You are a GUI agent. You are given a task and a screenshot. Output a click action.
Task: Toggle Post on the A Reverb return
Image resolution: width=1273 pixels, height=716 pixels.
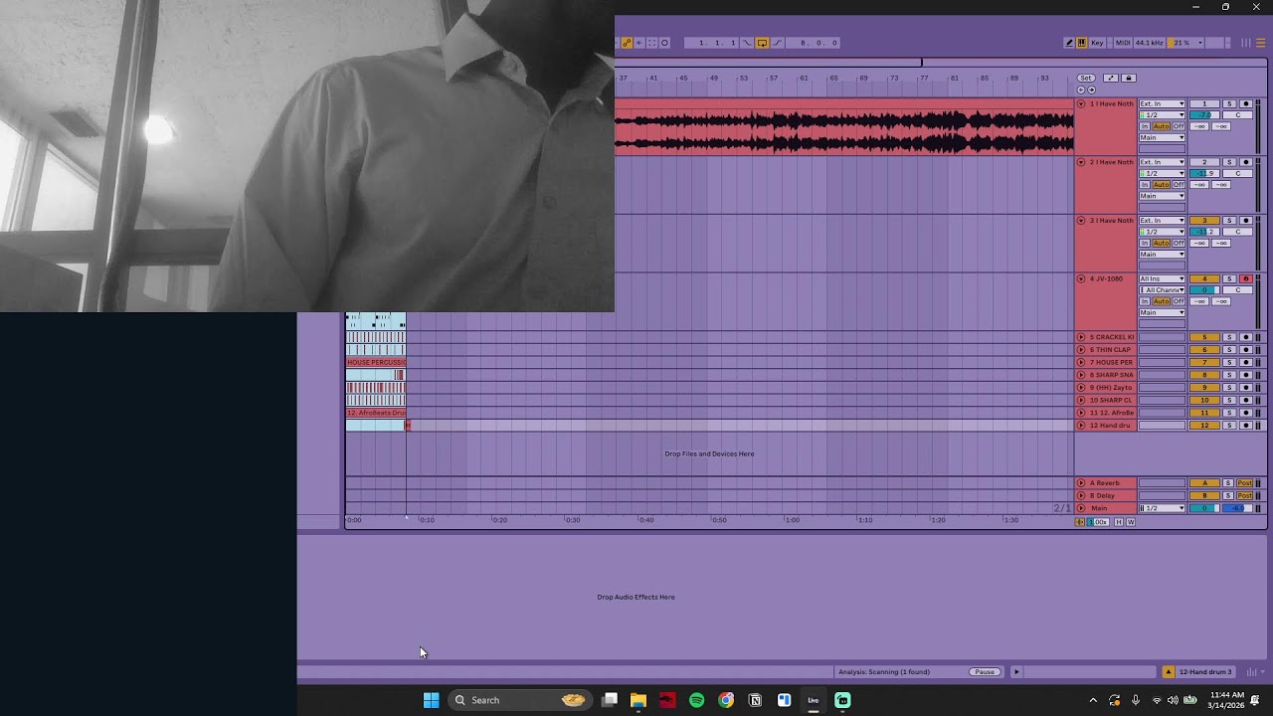click(x=1244, y=483)
